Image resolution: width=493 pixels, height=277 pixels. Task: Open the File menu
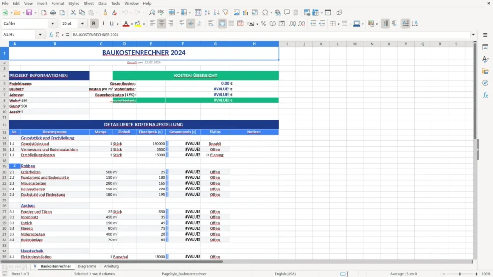[x=5, y=3]
